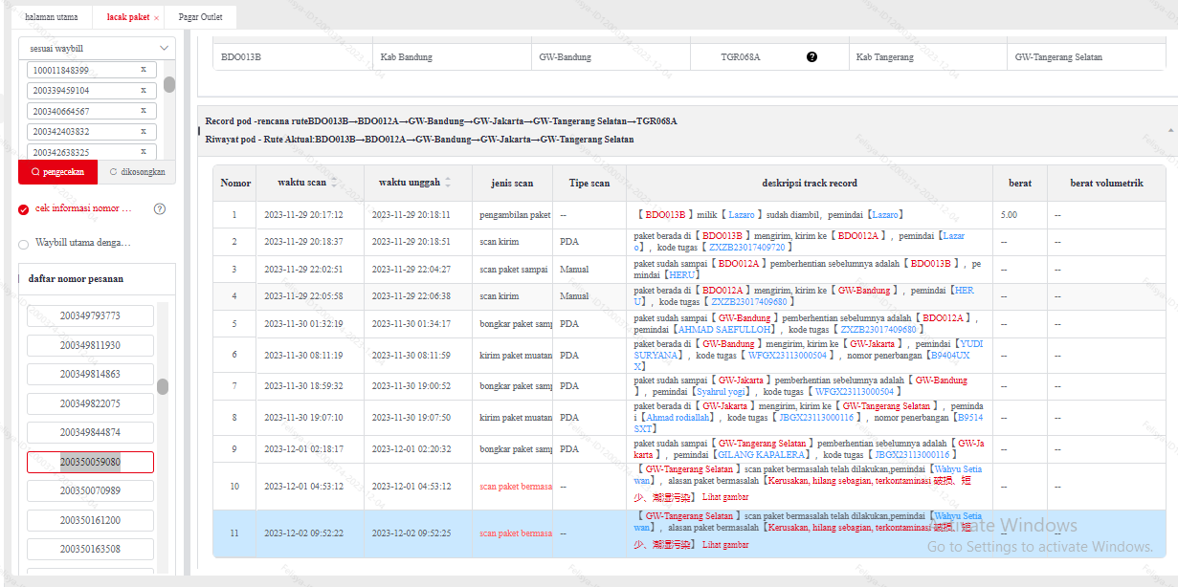Sort waktu unggah column using its arrows
The height and width of the screenshot is (587, 1178).
click(x=447, y=183)
